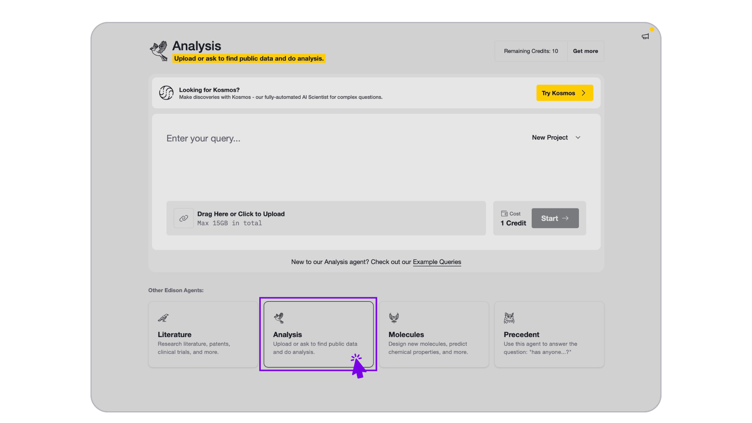Click the Analysis card bird icon
This screenshot has height=423, width=752.
click(279, 318)
